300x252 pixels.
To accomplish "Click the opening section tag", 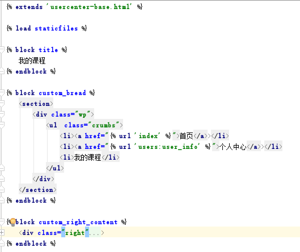I will click(x=36, y=104).
